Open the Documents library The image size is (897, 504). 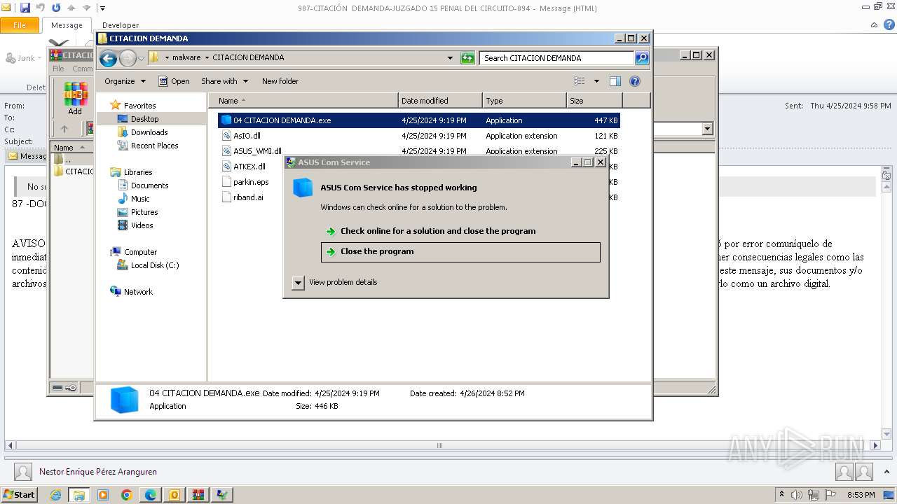coord(149,185)
